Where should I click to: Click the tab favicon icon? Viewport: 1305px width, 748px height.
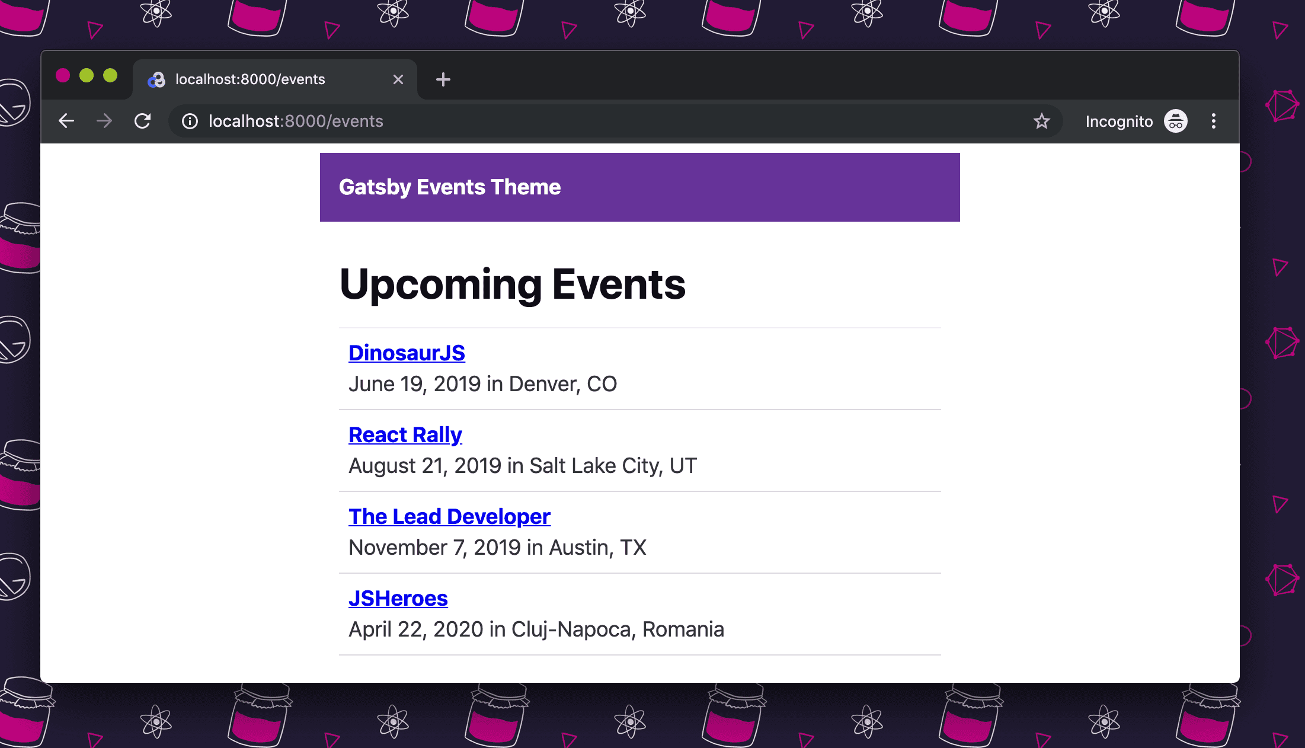coord(156,79)
